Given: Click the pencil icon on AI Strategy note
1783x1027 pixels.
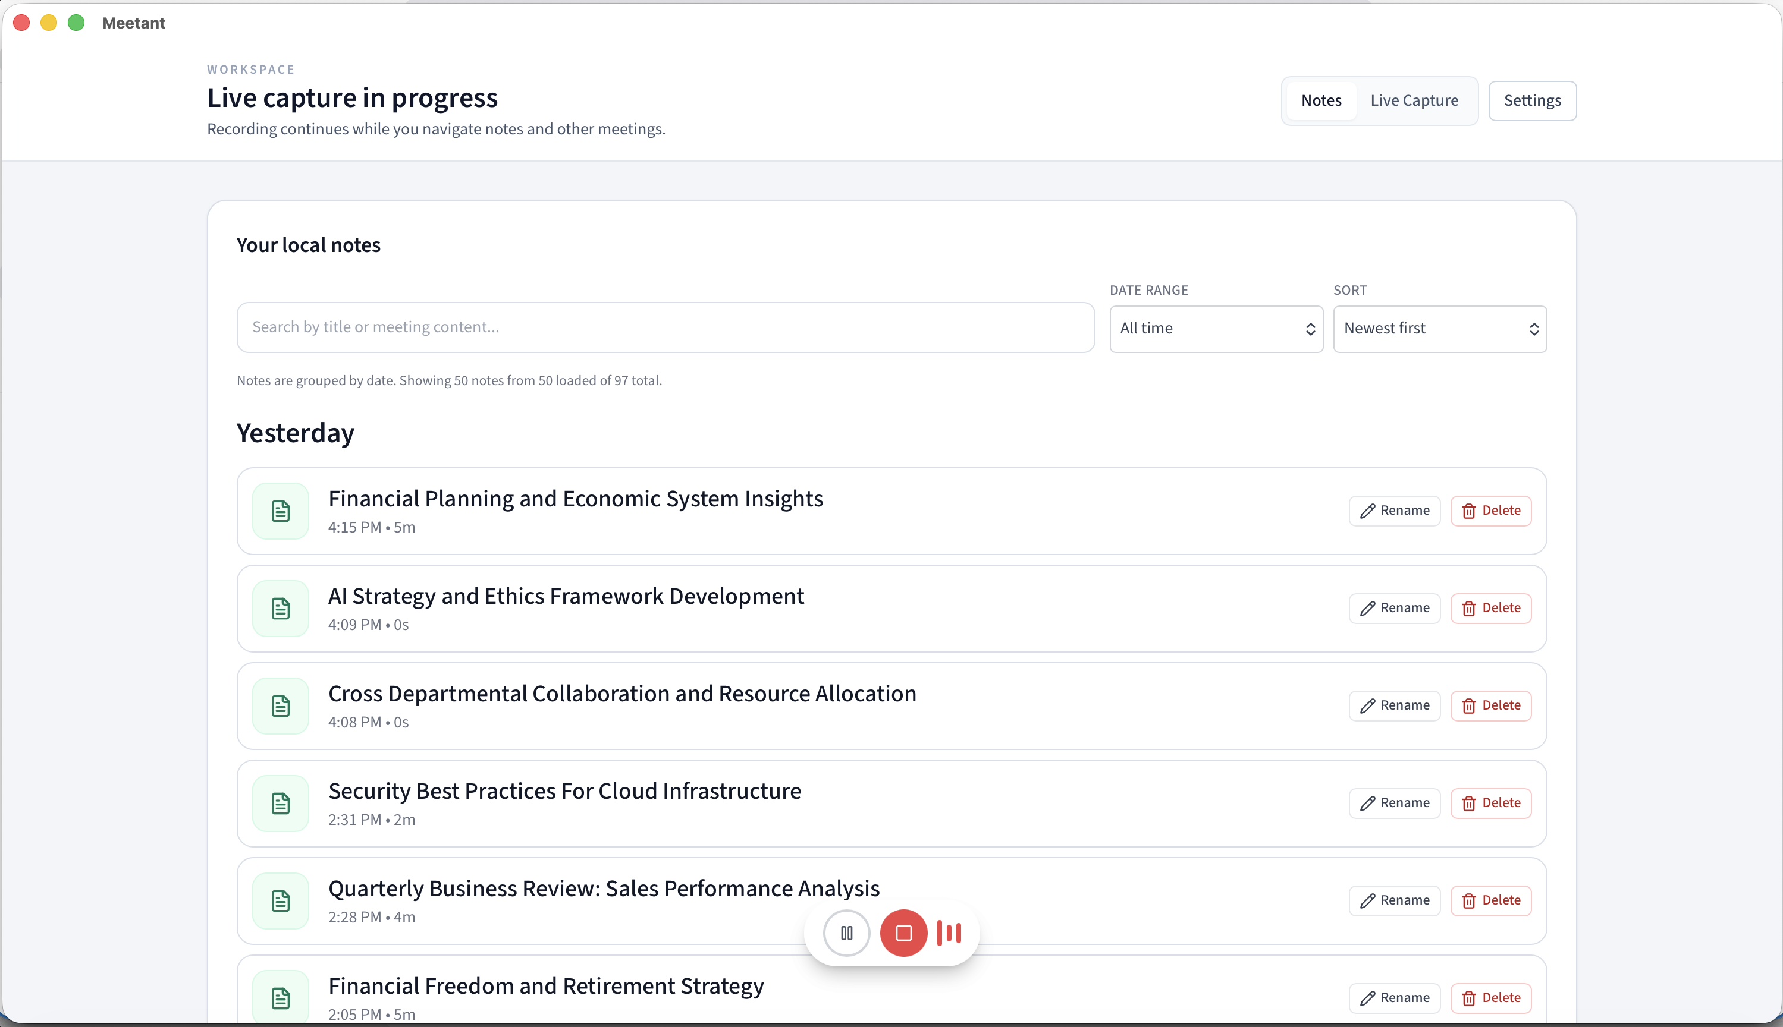Looking at the screenshot, I should [x=1367, y=607].
